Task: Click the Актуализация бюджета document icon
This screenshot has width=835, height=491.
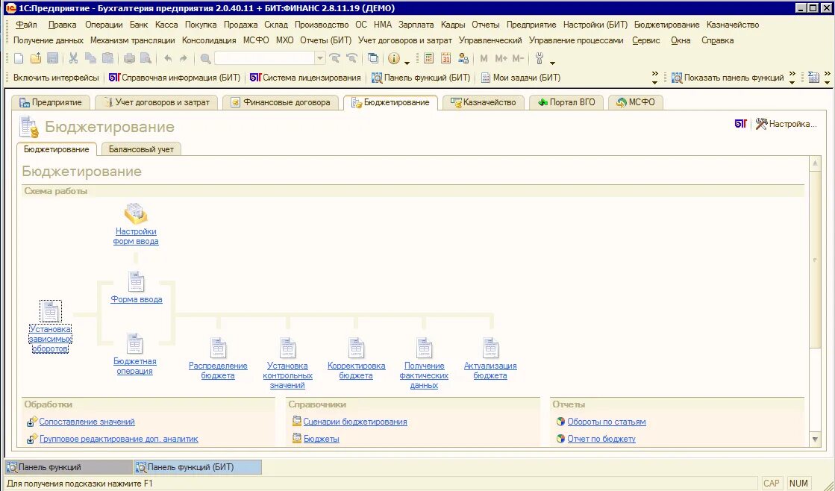Action: (490, 348)
